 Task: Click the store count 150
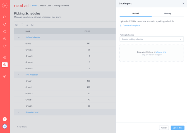click(x=88, y=81)
